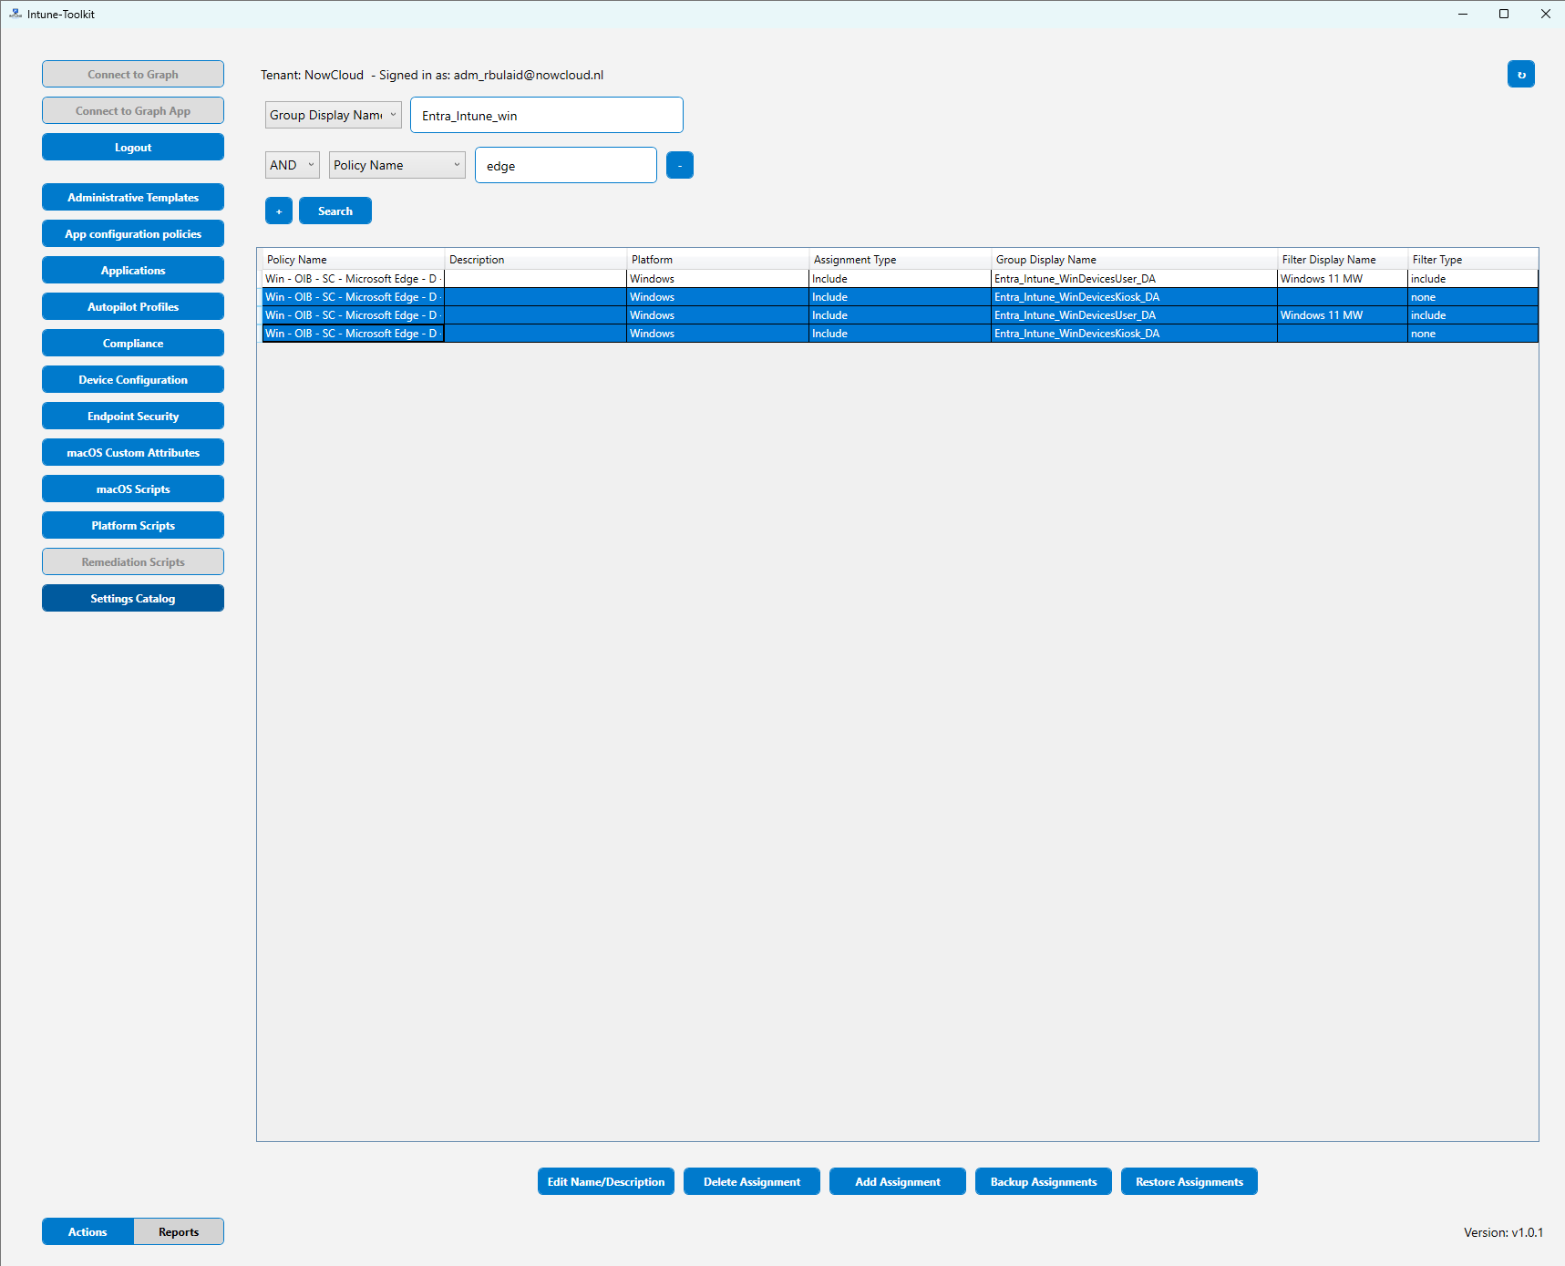
Task: Click the Logout button
Action: 133,148
